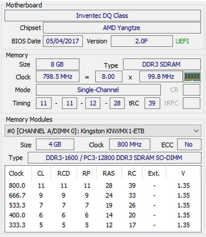Click the DDR3 SDRAM memory type field
The width and height of the screenshot is (206, 237).
161,64
